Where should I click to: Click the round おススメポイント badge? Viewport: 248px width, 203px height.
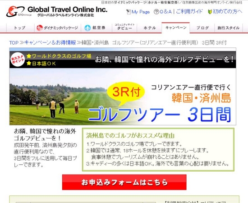[x=18, y=60]
